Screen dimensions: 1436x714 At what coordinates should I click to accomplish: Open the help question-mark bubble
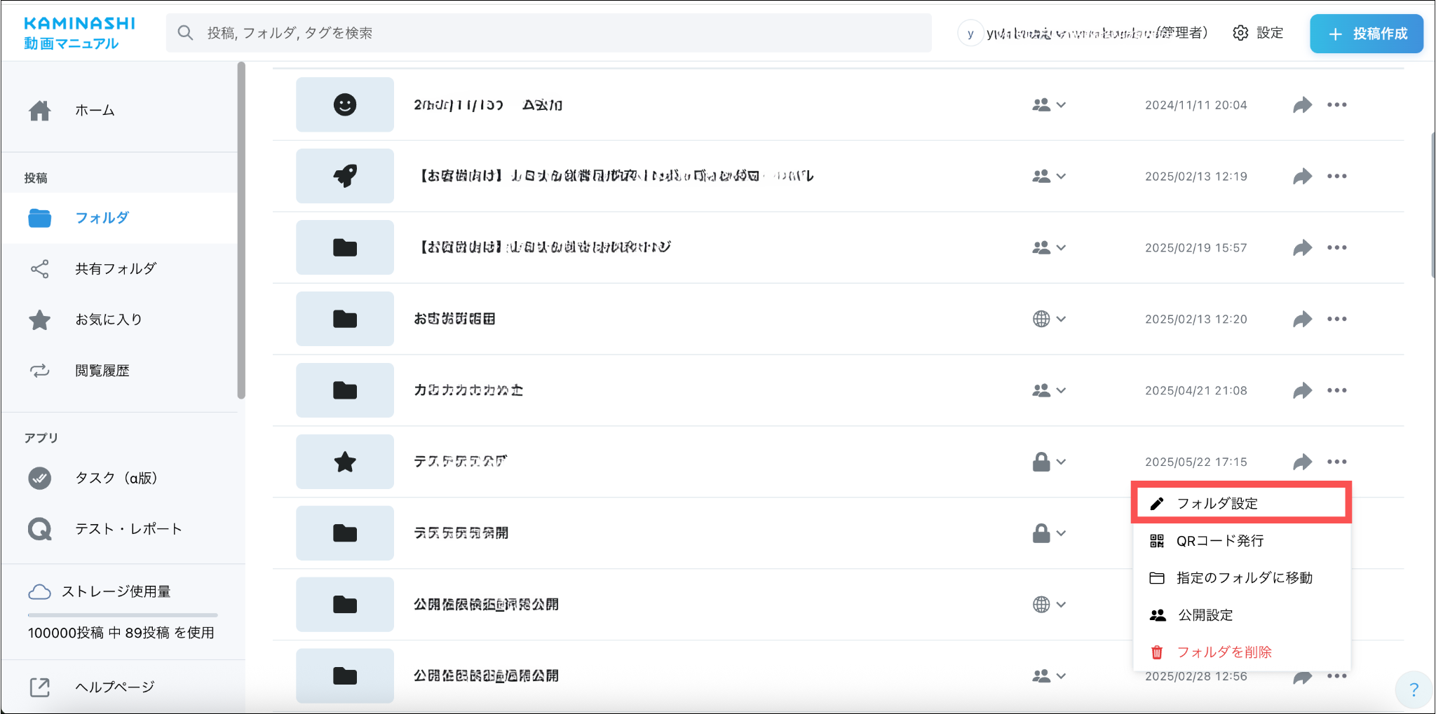tap(1414, 689)
